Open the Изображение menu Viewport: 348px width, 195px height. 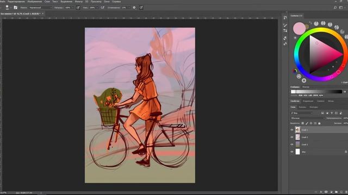(35, 1)
